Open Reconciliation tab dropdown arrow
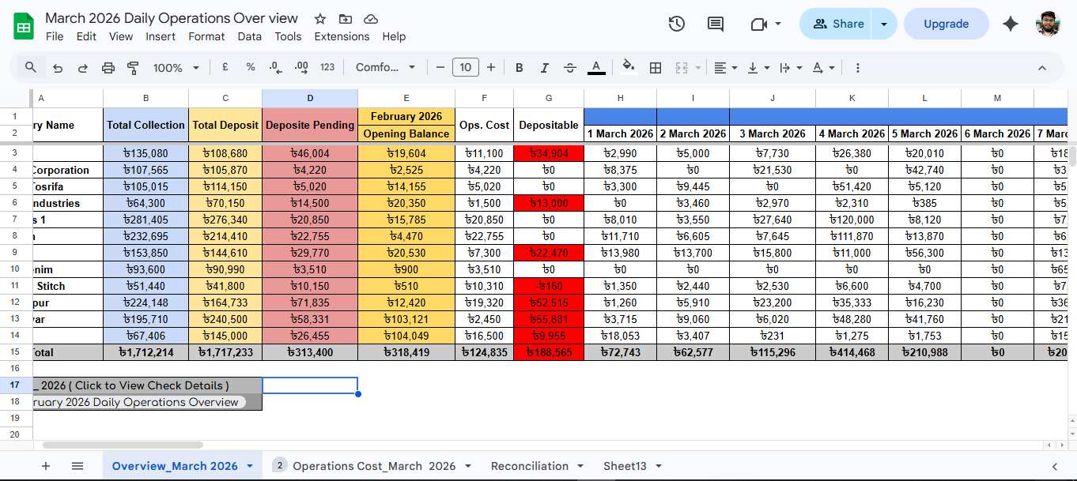The width and height of the screenshot is (1077, 481). pyautogui.click(x=580, y=466)
